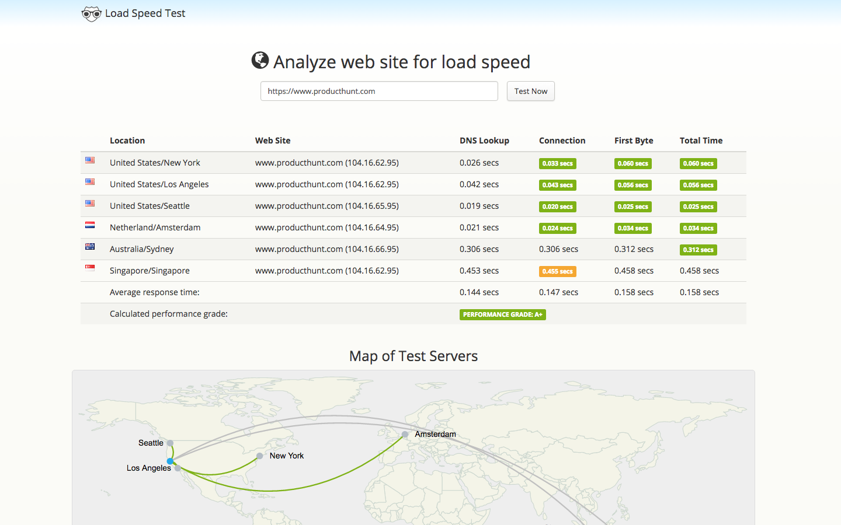841x525 pixels.
Task: Click the owl logo icon in header
Action: [91, 14]
